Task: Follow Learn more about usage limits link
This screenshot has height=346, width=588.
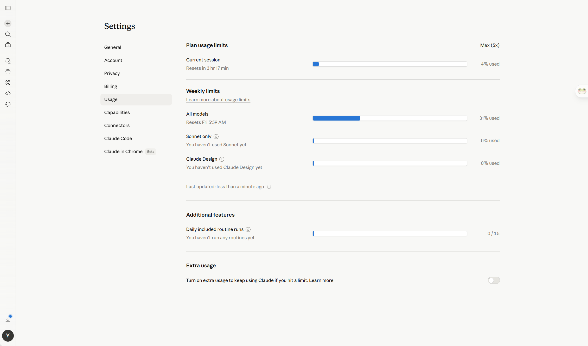Action: click(x=218, y=100)
